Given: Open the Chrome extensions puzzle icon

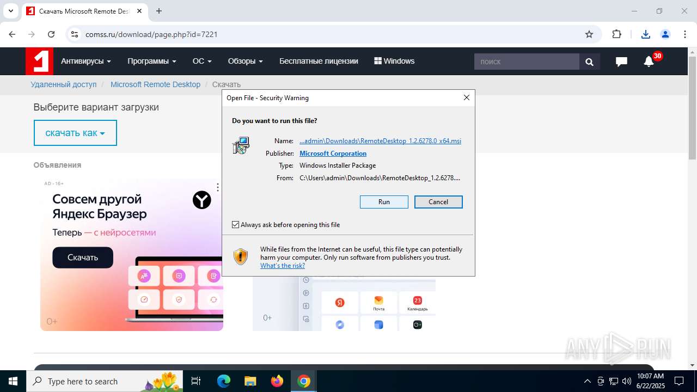Looking at the screenshot, I should (616, 34).
